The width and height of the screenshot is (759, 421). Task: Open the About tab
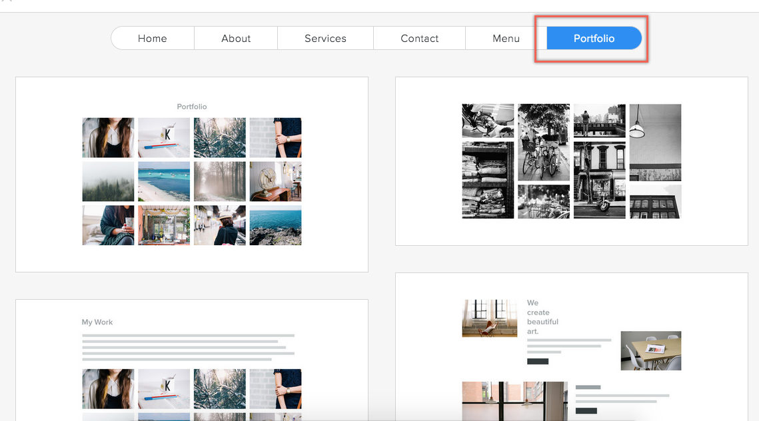(236, 39)
